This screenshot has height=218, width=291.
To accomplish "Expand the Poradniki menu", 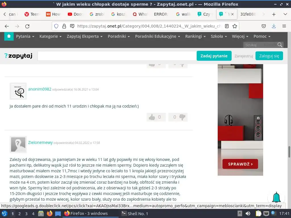I will pos(119,36).
